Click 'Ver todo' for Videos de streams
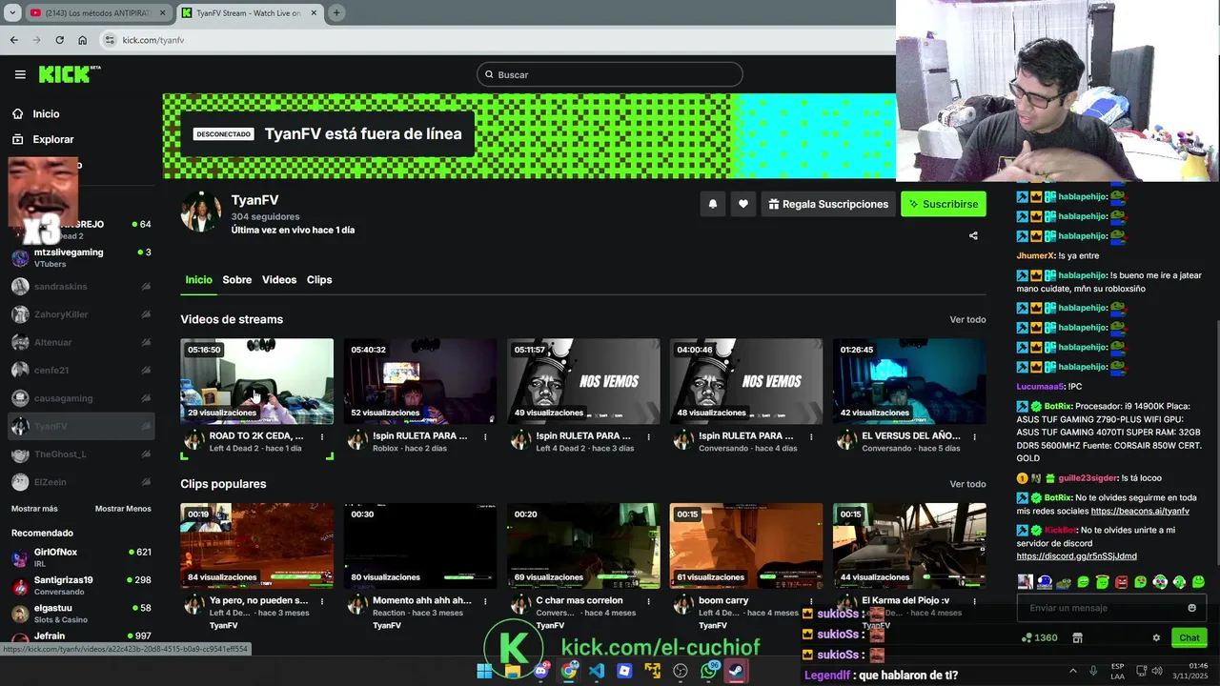Image resolution: width=1220 pixels, height=686 pixels. coord(967,319)
